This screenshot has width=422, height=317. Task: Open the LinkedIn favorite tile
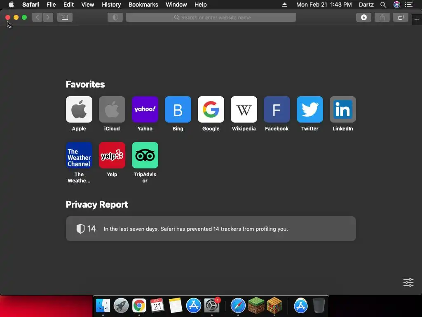[x=343, y=109]
